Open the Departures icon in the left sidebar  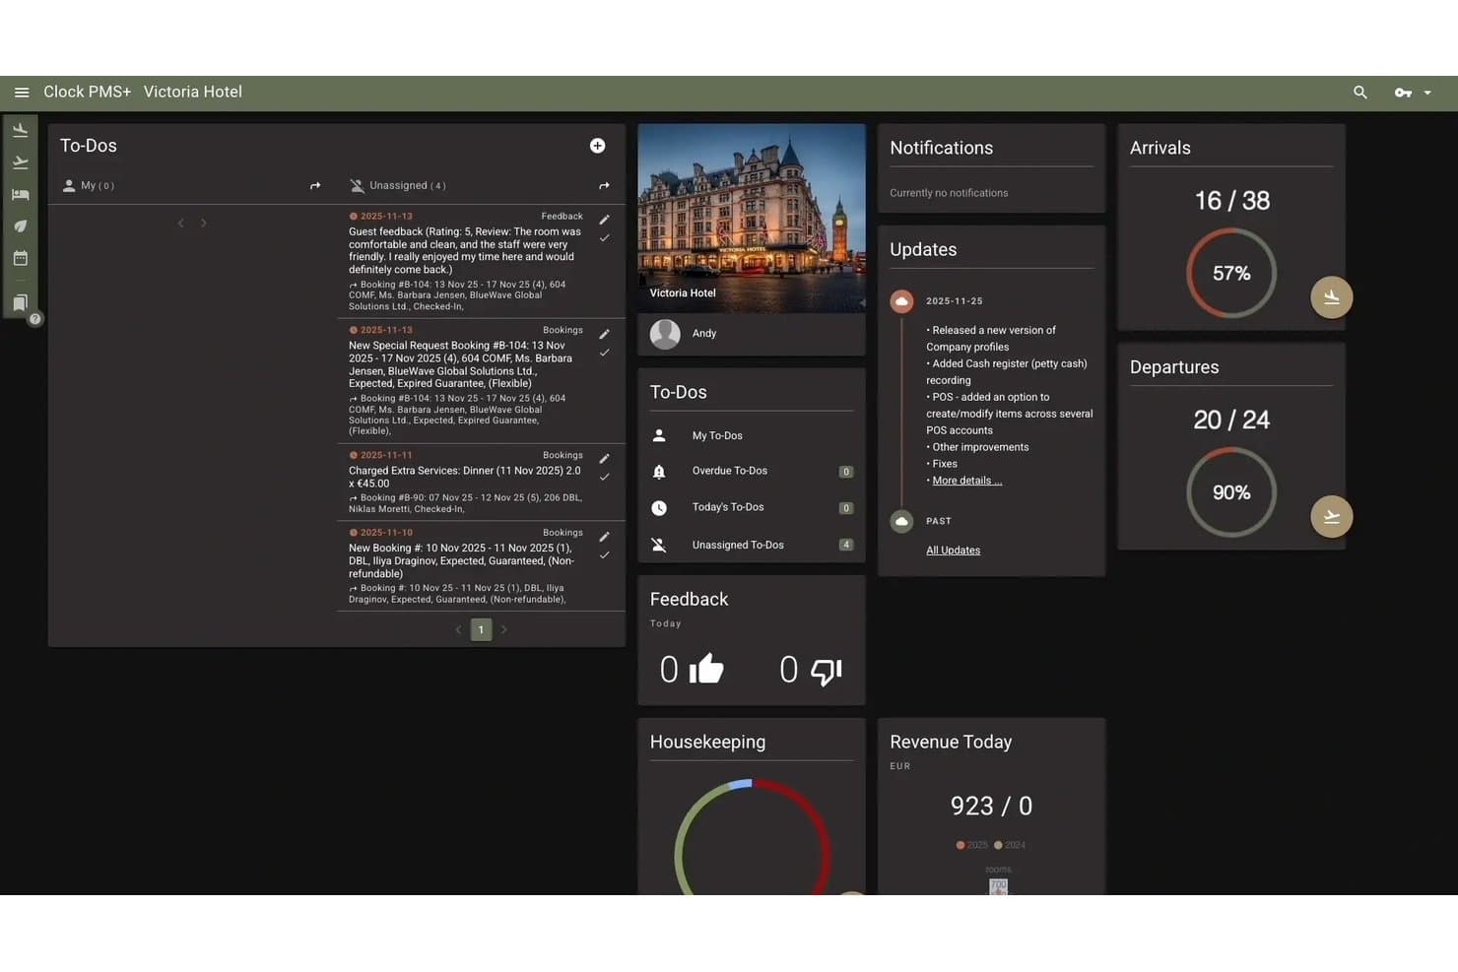21,162
